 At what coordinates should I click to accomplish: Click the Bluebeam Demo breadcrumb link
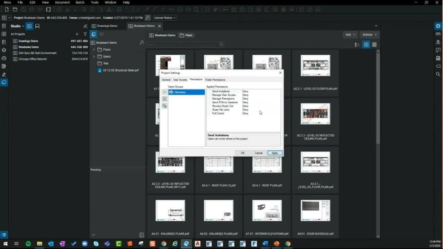(x=162, y=35)
